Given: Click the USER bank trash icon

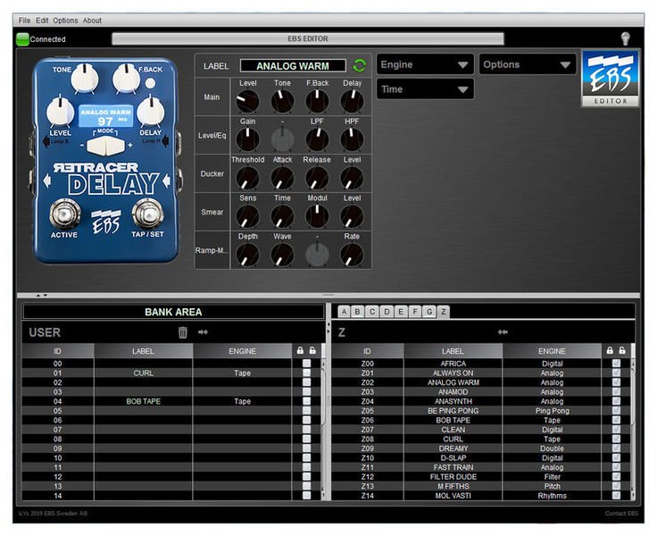Looking at the screenshot, I should 183,332.
